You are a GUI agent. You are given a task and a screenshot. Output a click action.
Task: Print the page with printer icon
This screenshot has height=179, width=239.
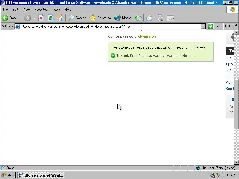click(x=161, y=18)
